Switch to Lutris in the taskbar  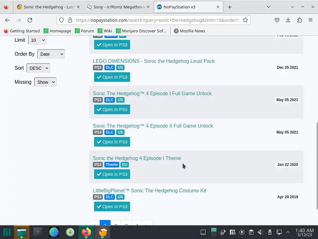coord(102,232)
